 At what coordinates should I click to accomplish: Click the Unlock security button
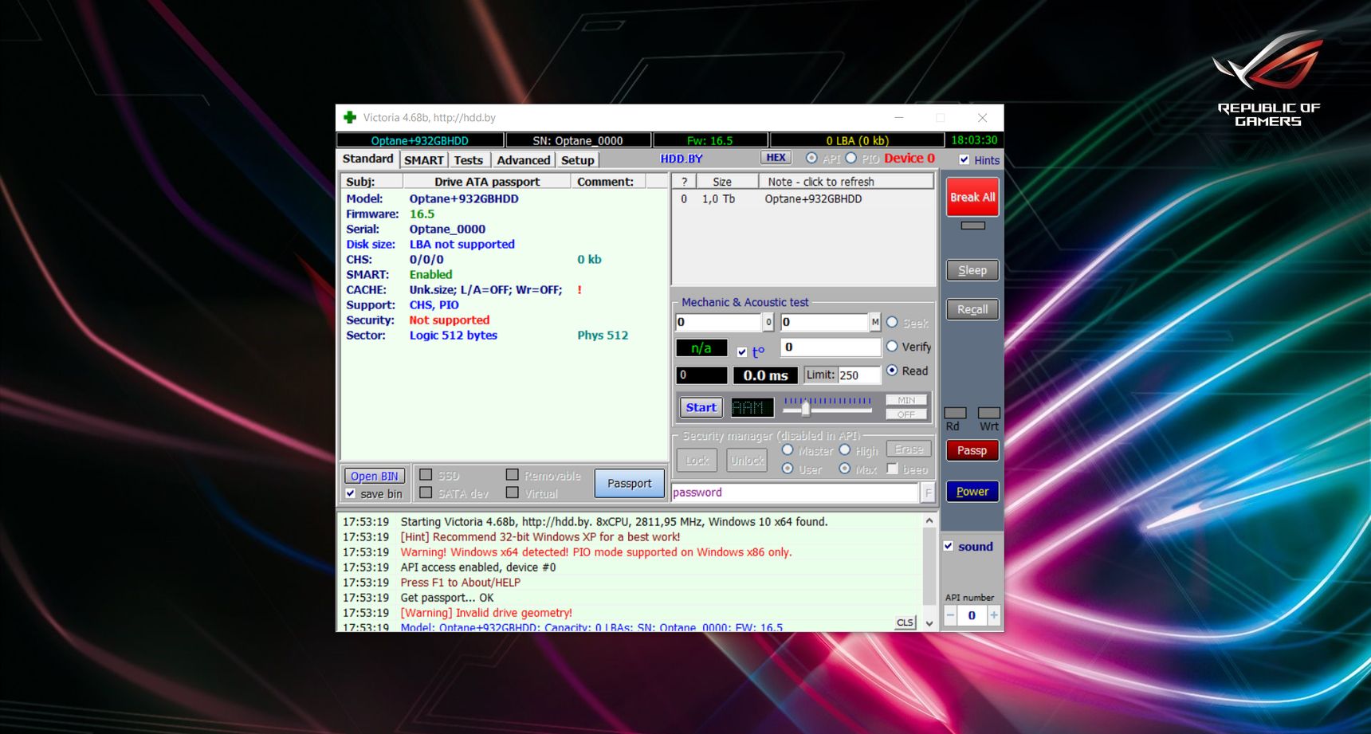tap(747, 461)
